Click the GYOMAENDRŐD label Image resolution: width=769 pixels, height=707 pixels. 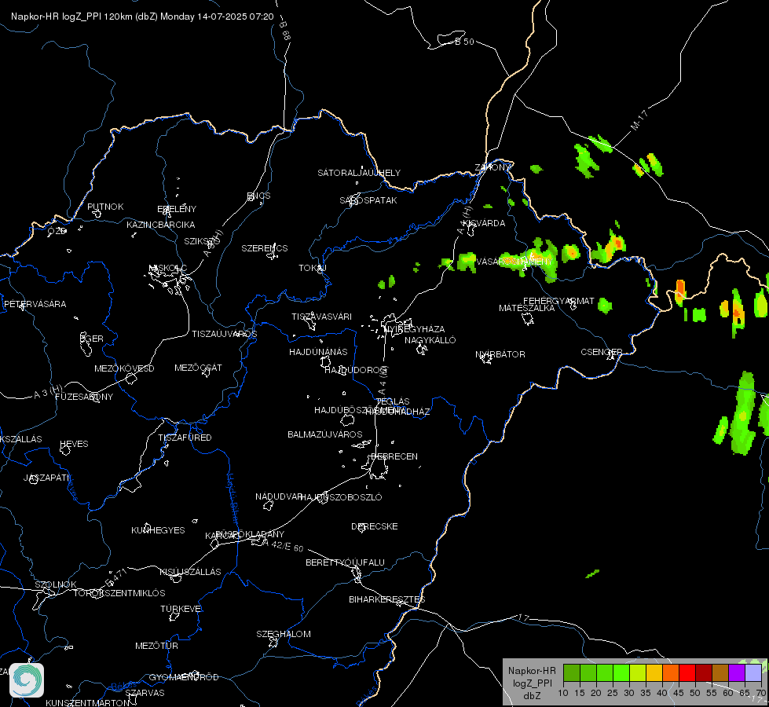click(184, 677)
